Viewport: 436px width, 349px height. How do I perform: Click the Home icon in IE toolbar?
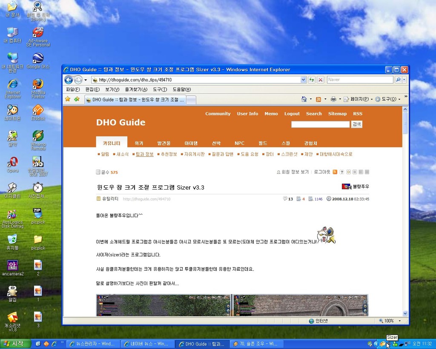click(x=304, y=99)
